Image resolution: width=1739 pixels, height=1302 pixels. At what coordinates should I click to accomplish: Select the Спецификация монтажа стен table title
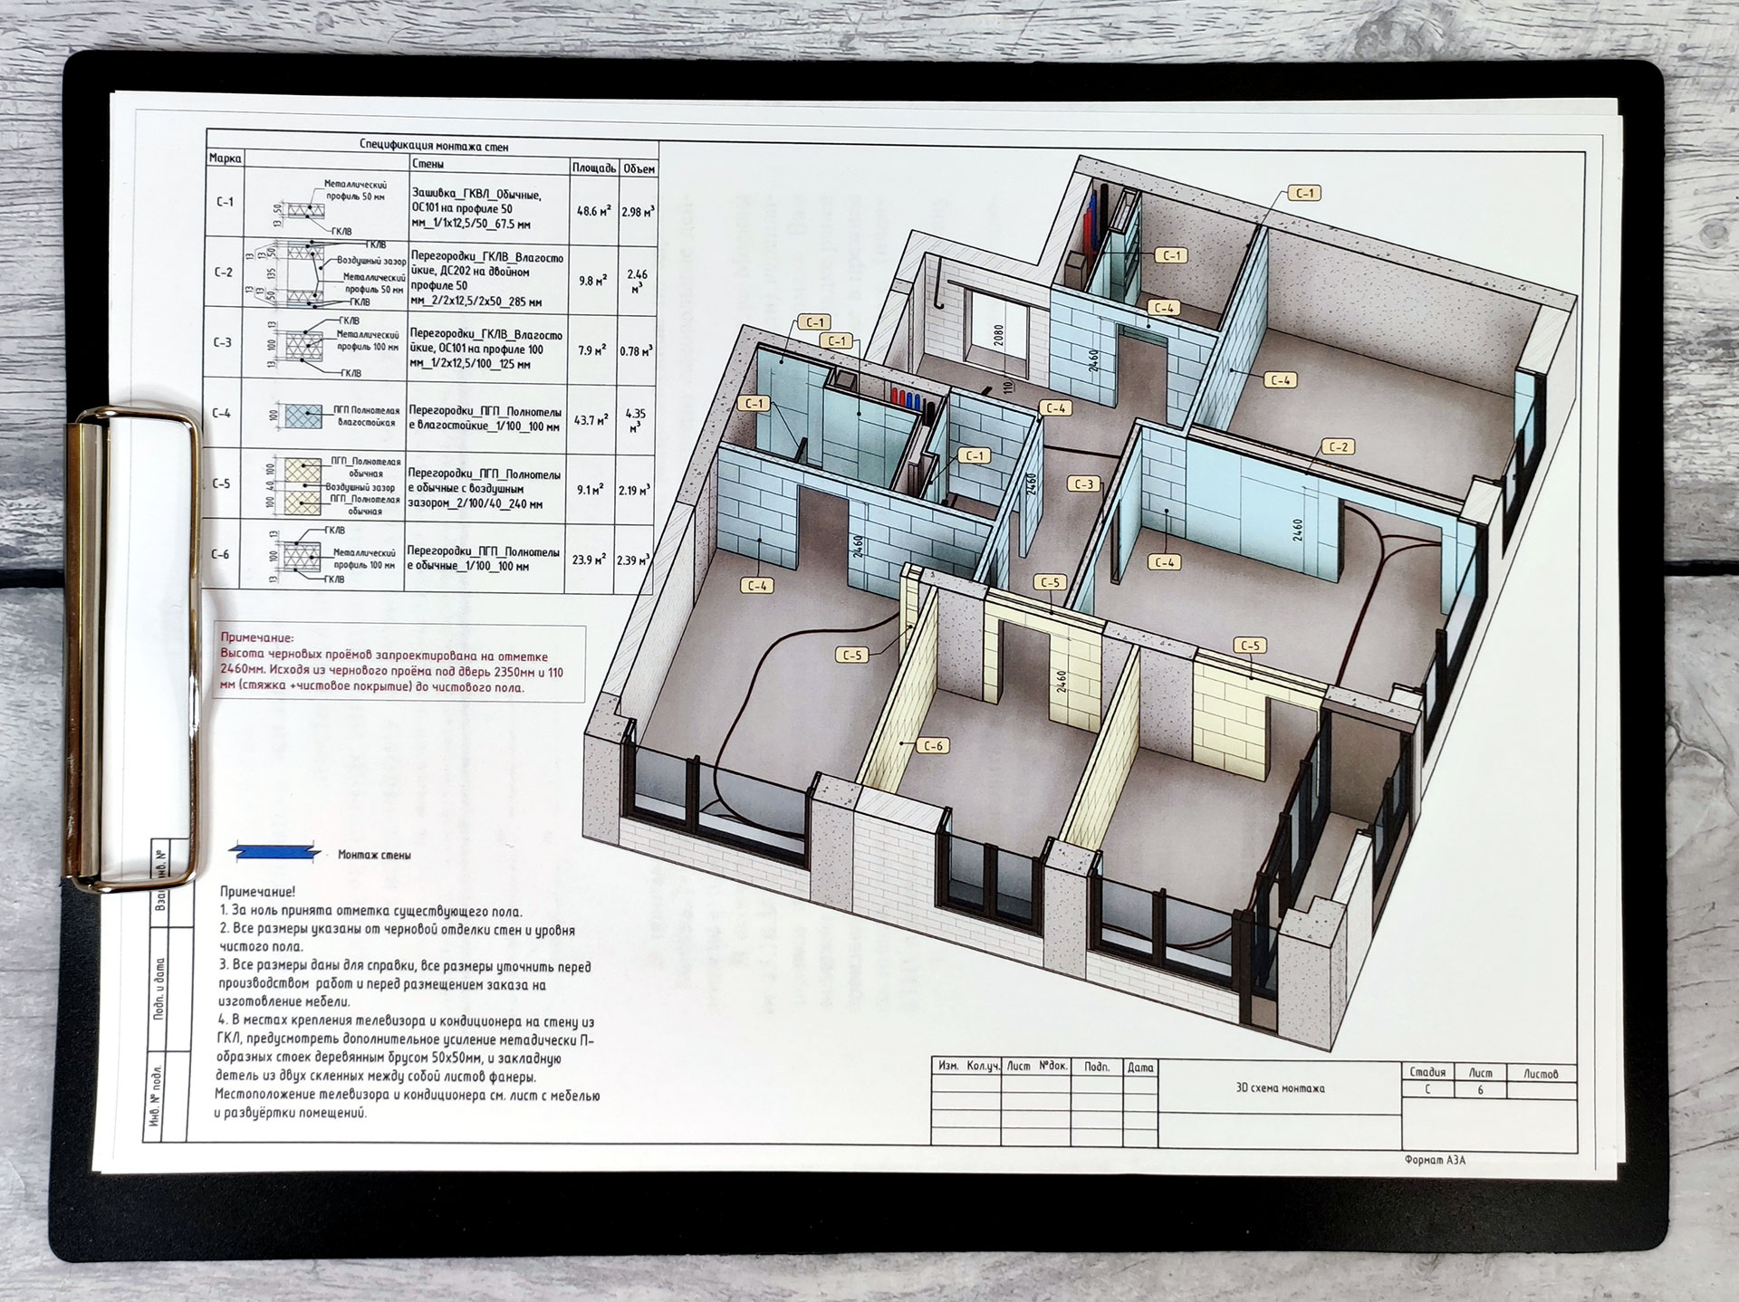[434, 146]
